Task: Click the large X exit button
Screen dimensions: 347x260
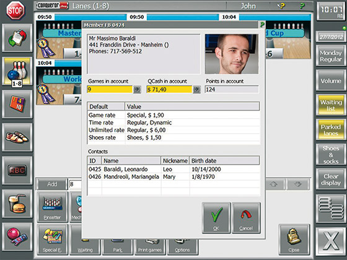Action: coord(331,241)
